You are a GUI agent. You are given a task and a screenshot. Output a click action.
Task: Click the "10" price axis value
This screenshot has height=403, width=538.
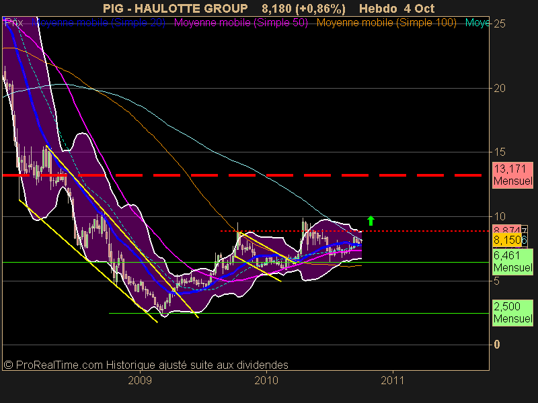500,216
